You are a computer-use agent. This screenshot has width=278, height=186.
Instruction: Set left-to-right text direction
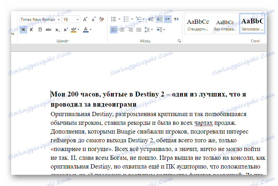[168, 19]
